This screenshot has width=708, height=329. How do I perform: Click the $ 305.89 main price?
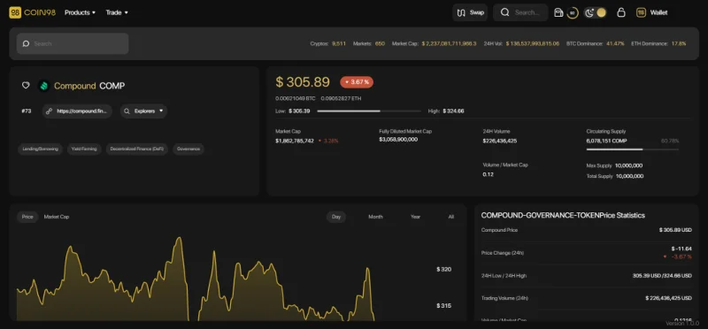coord(303,81)
